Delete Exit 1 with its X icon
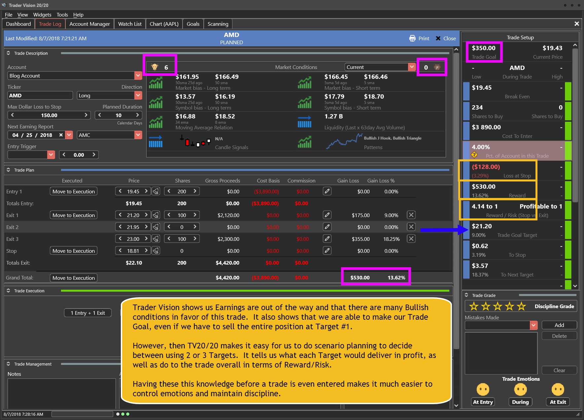 click(411, 215)
